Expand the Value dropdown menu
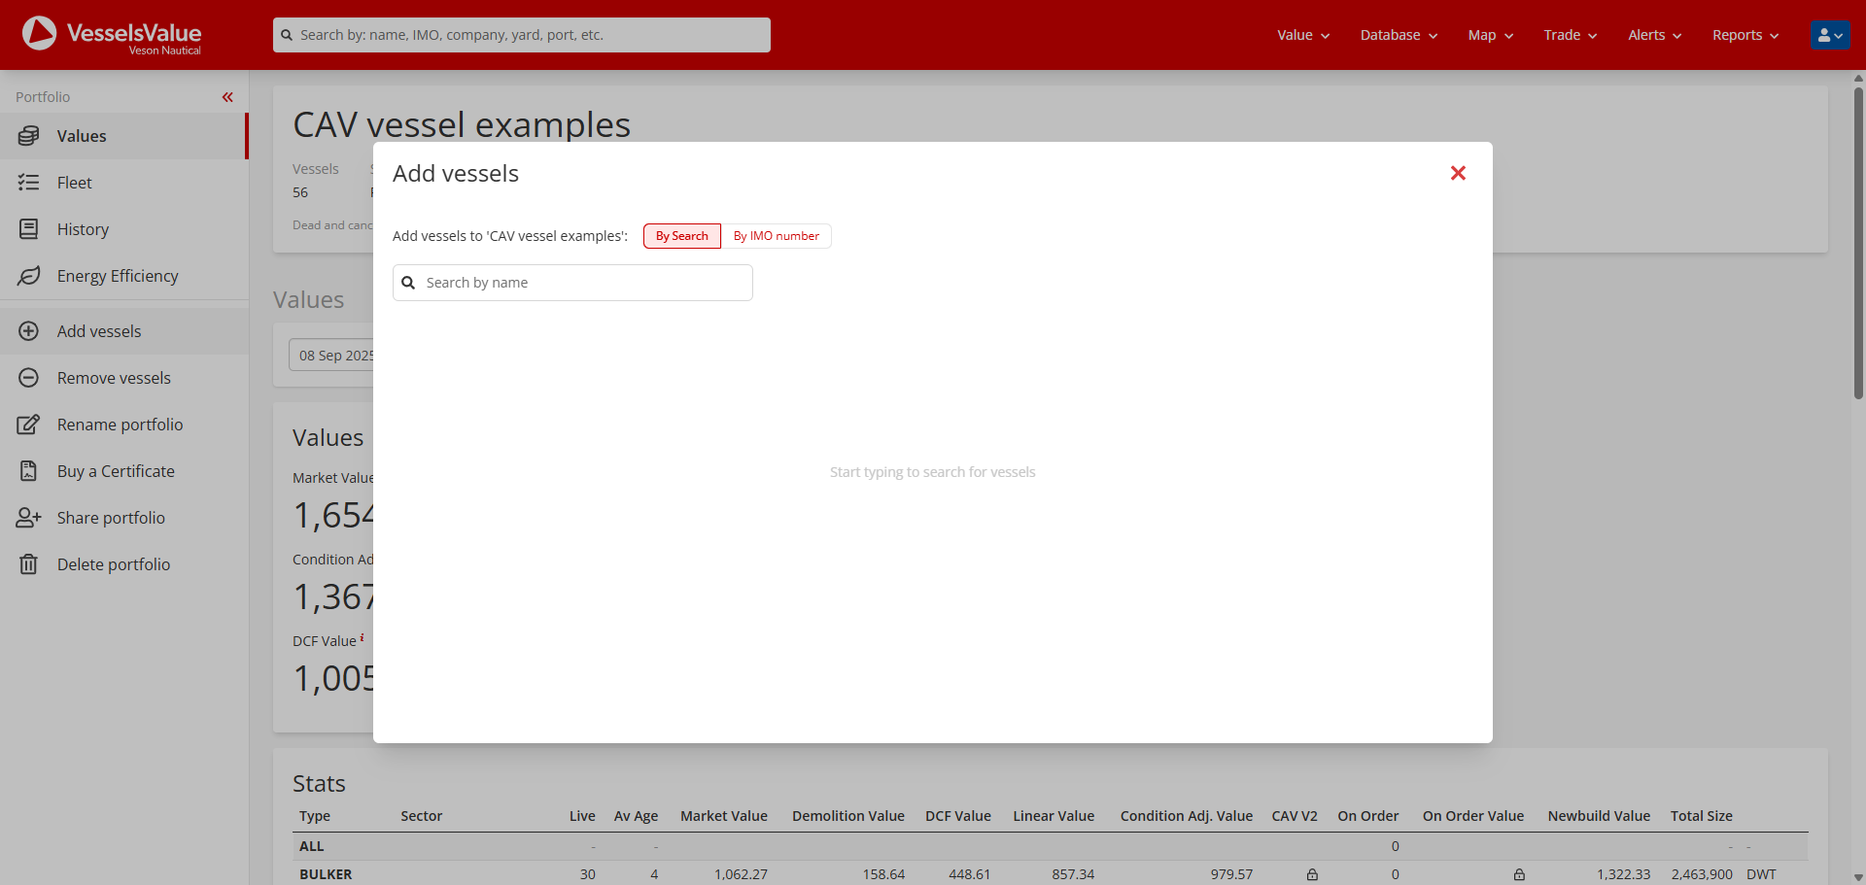1866x885 pixels. click(1302, 35)
